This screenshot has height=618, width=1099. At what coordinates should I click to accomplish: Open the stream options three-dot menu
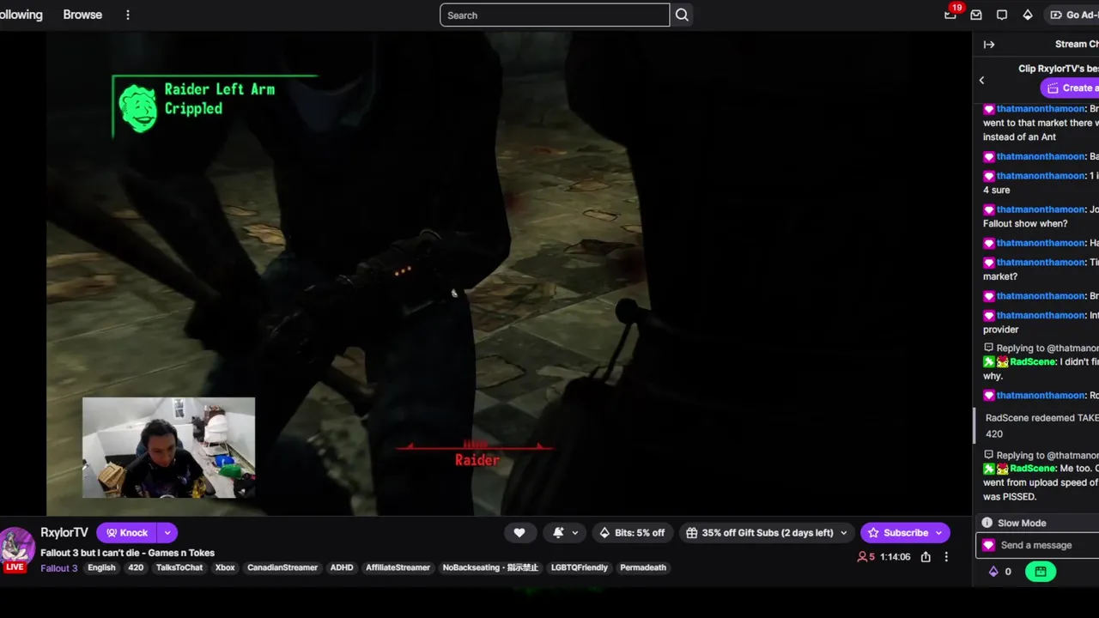[946, 557]
